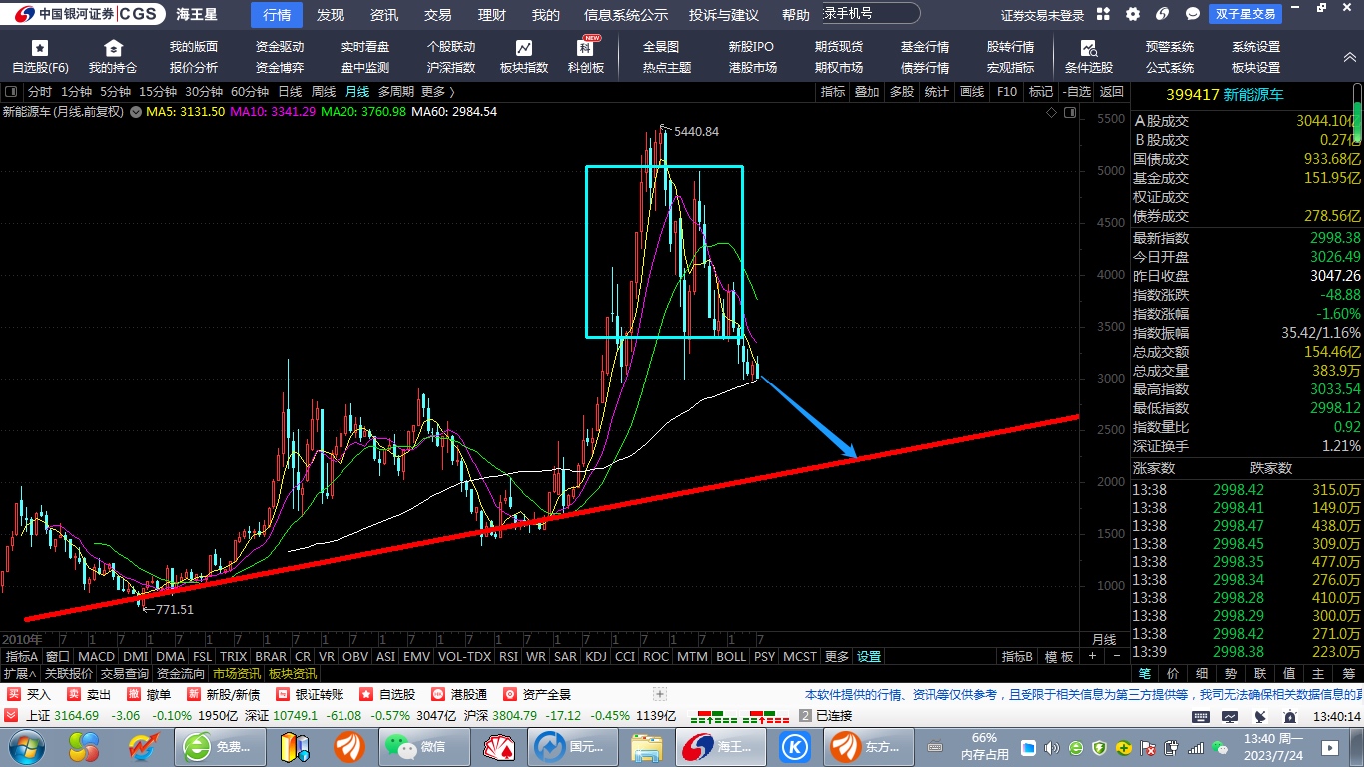Image resolution: width=1364 pixels, height=767 pixels.
Task: Open 更多 indicators list
Action: [x=837, y=656]
